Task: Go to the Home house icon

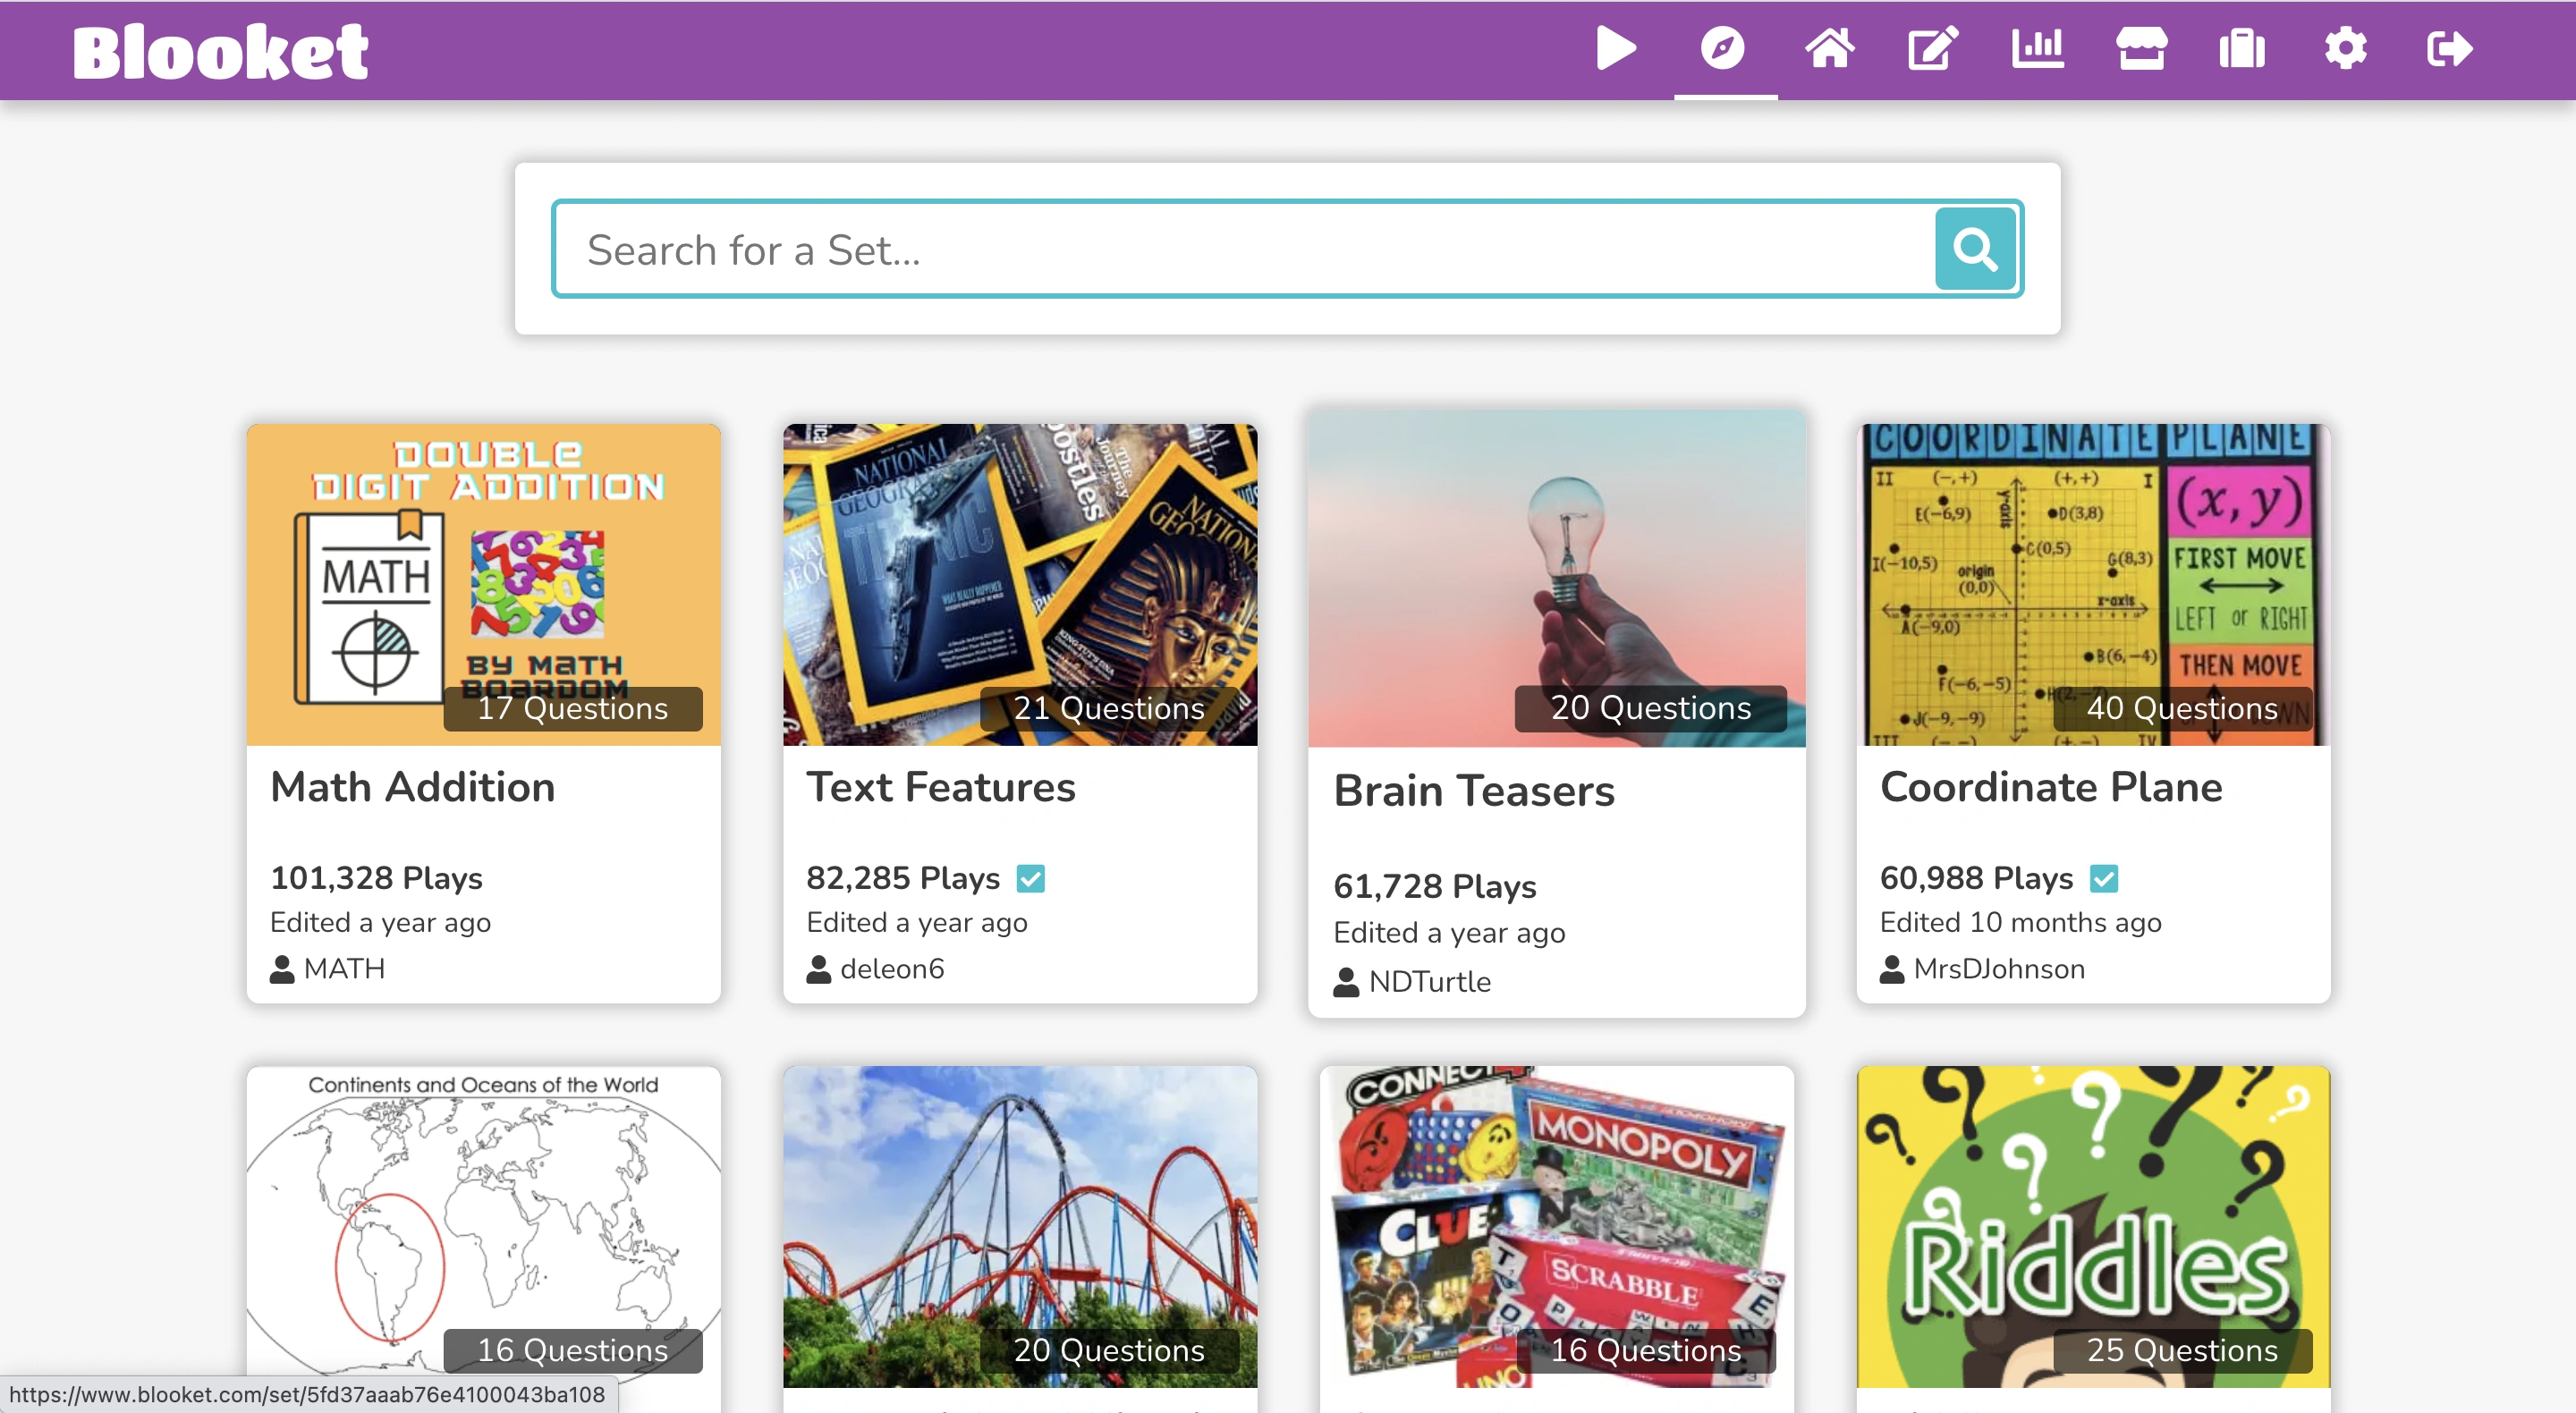Action: point(1829,49)
